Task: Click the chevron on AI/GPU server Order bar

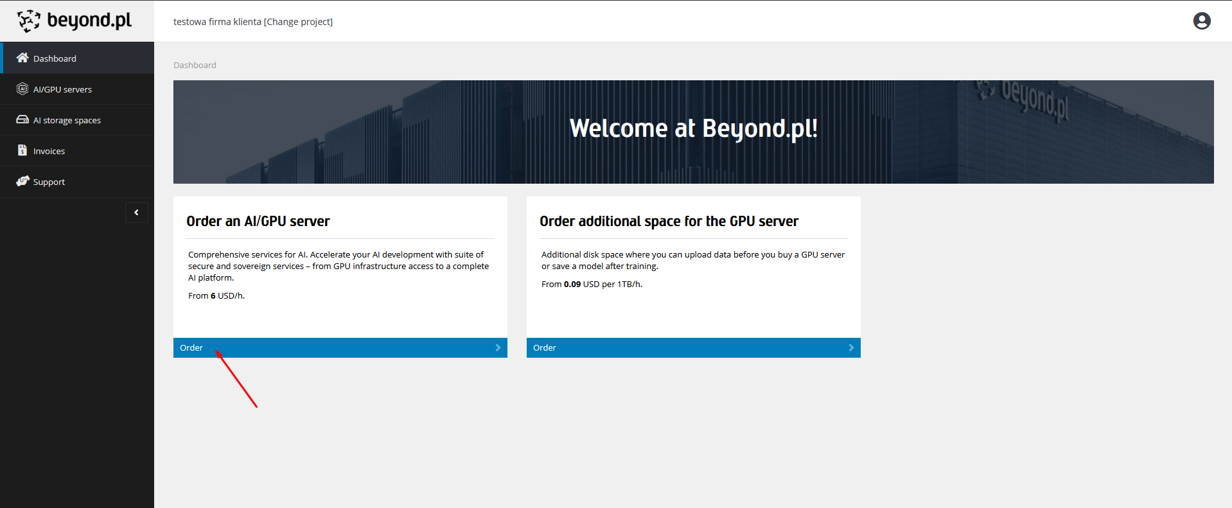Action: click(x=498, y=347)
